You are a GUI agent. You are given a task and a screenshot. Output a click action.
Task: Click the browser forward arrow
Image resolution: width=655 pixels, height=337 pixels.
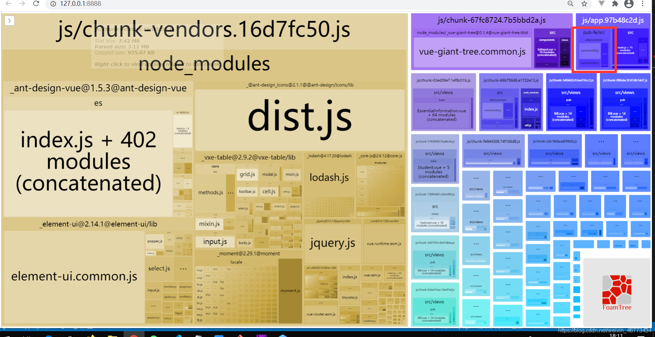[22, 4]
